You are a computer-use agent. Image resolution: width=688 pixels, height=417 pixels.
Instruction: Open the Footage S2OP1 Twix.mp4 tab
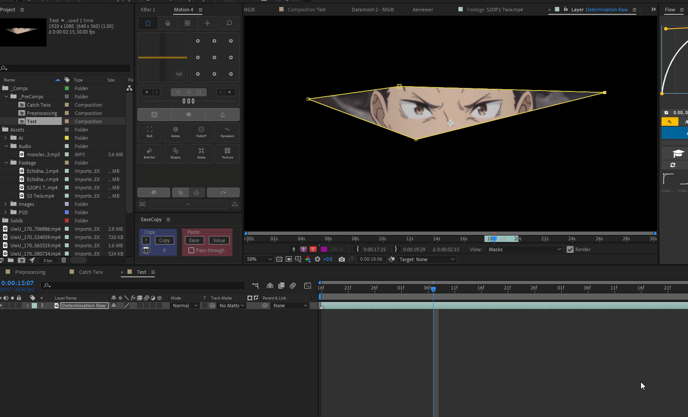point(495,10)
